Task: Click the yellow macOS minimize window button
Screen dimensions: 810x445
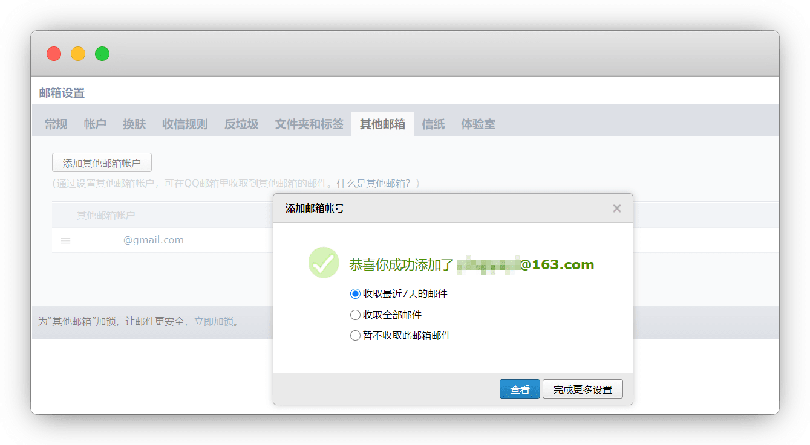Action: (x=78, y=54)
